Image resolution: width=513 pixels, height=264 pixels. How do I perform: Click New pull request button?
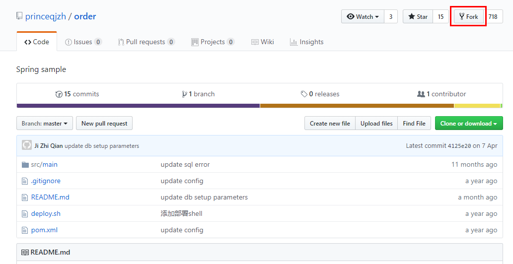(104, 123)
